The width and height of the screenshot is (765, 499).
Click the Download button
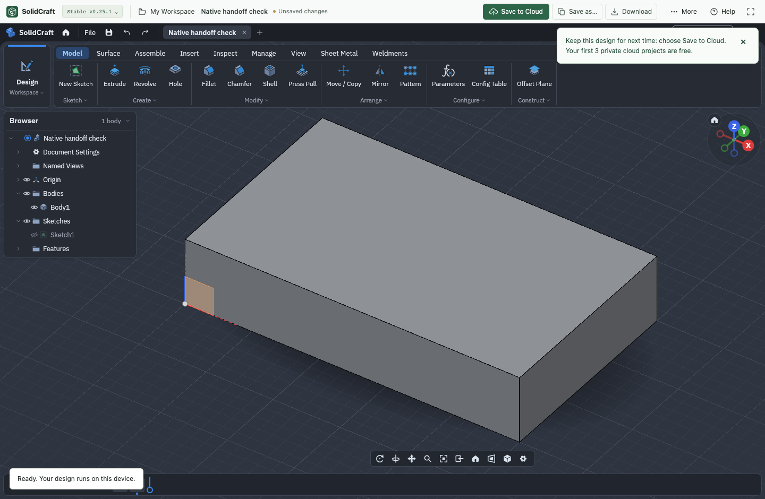tap(631, 12)
